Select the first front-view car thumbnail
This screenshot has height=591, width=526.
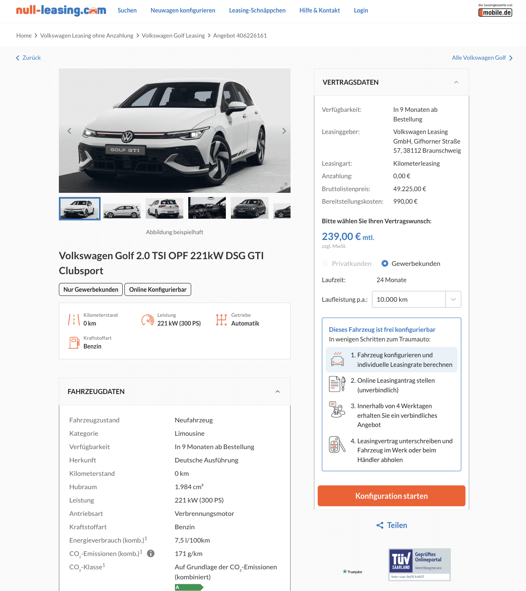[x=80, y=209]
